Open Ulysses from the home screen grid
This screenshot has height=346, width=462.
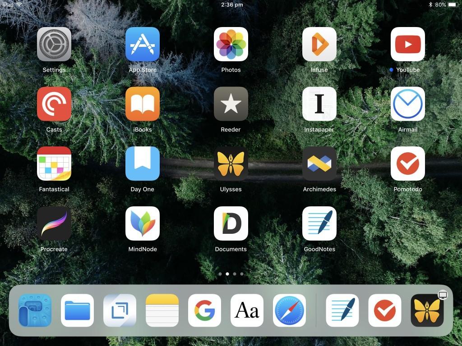(231, 164)
